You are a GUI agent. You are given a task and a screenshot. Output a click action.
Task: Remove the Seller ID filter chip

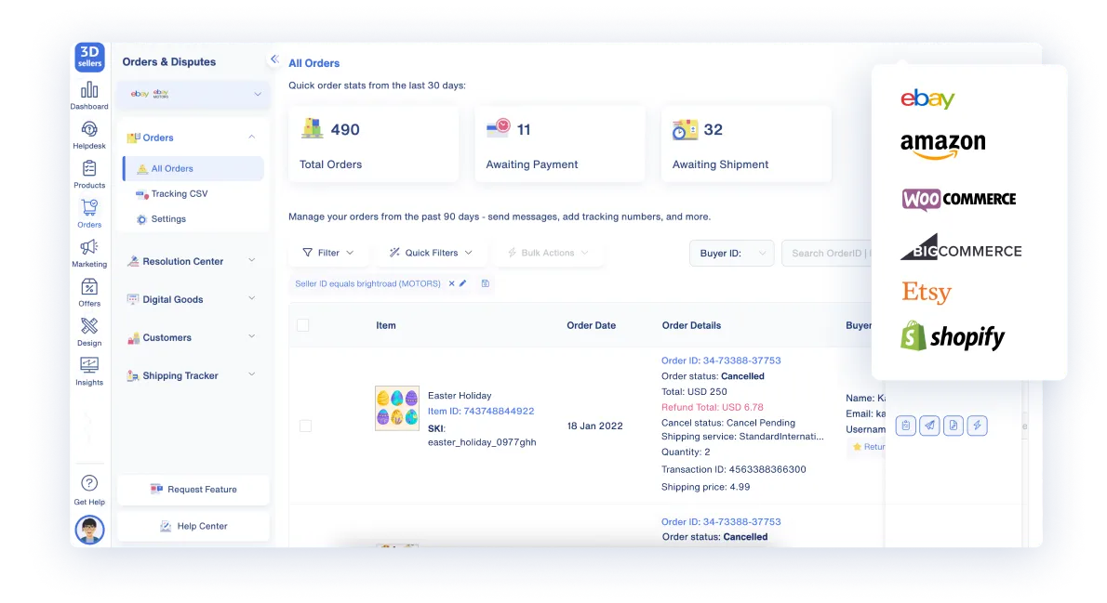(452, 283)
